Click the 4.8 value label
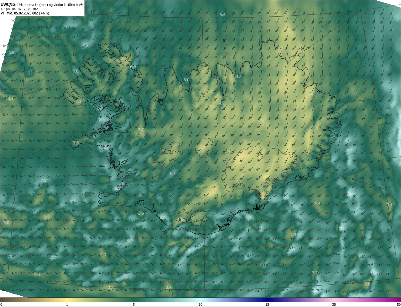This screenshot has width=401, height=307. [x=238, y=77]
